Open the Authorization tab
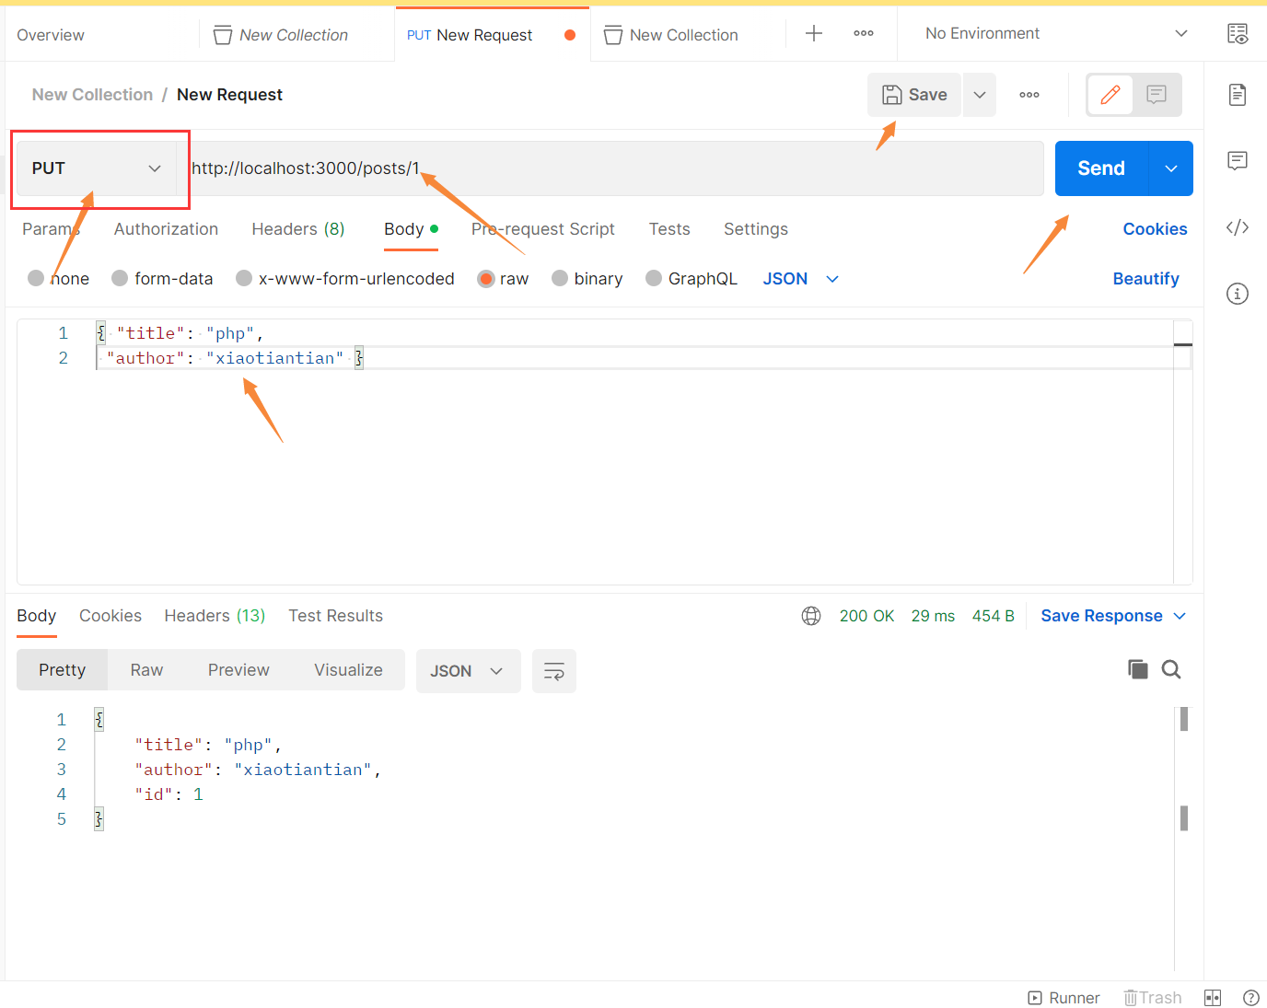The image size is (1267, 1008). coord(166,229)
